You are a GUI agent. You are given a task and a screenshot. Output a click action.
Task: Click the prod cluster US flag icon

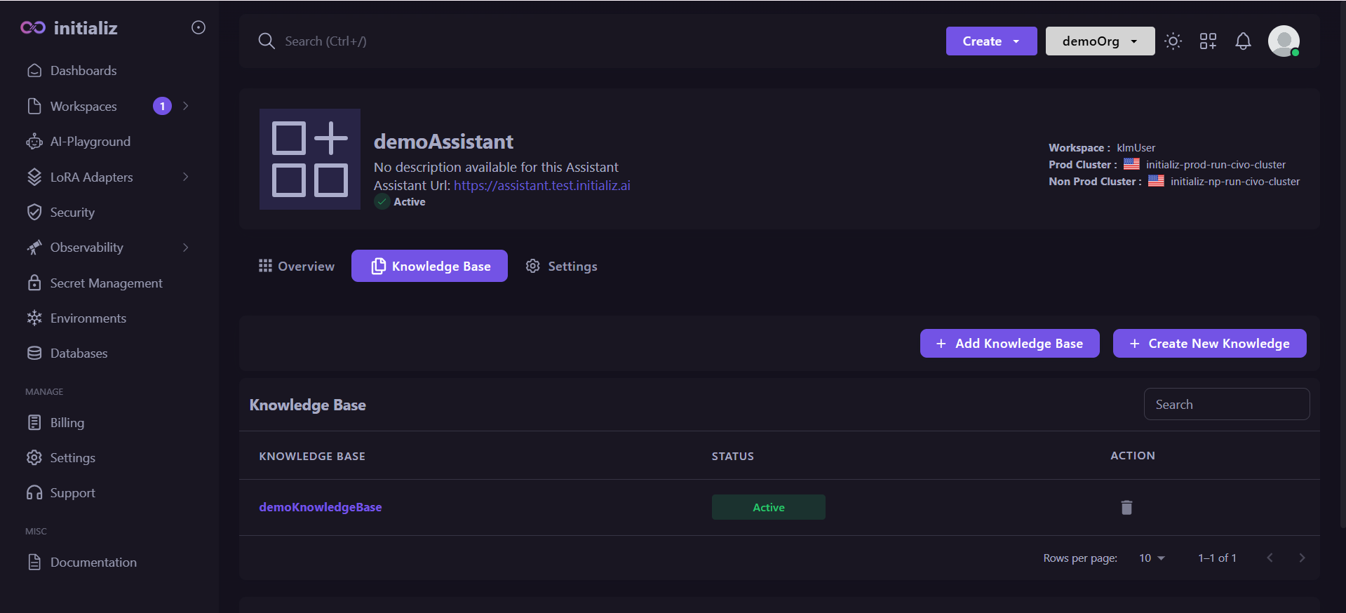point(1131,164)
